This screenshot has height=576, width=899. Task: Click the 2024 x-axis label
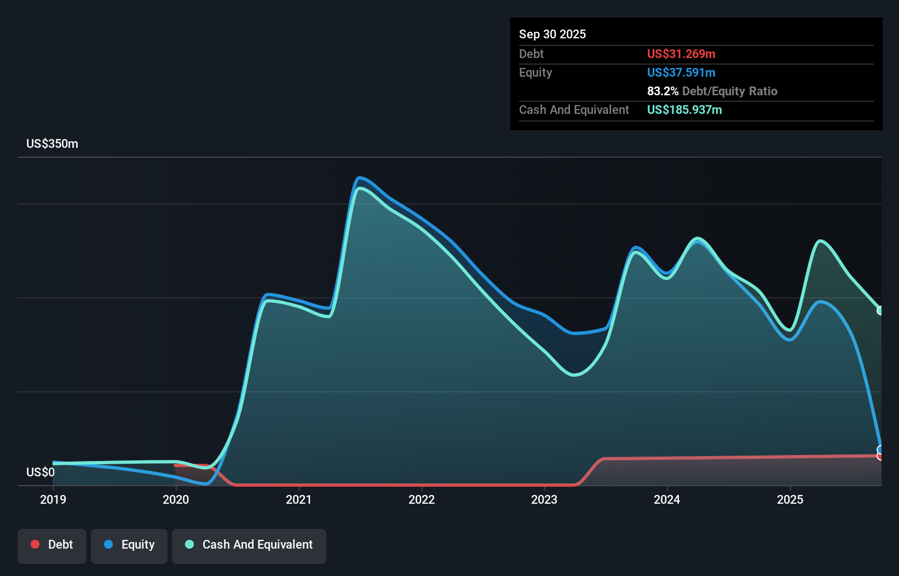[x=667, y=499]
